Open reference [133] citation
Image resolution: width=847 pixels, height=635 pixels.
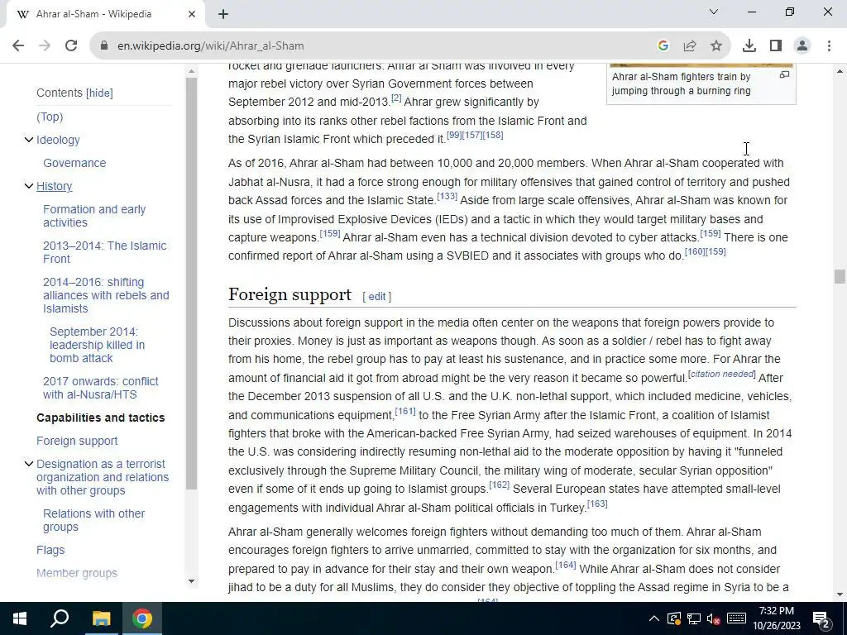(x=447, y=196)
